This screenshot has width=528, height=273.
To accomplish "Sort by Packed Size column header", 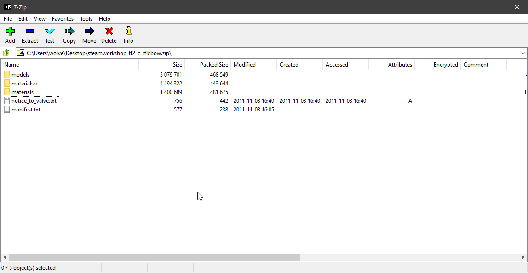I will click(x=208, y=65).
